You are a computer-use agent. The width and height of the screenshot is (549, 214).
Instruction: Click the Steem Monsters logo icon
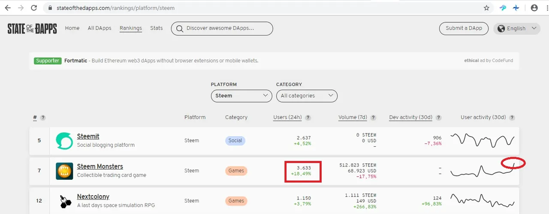point(64,171)
